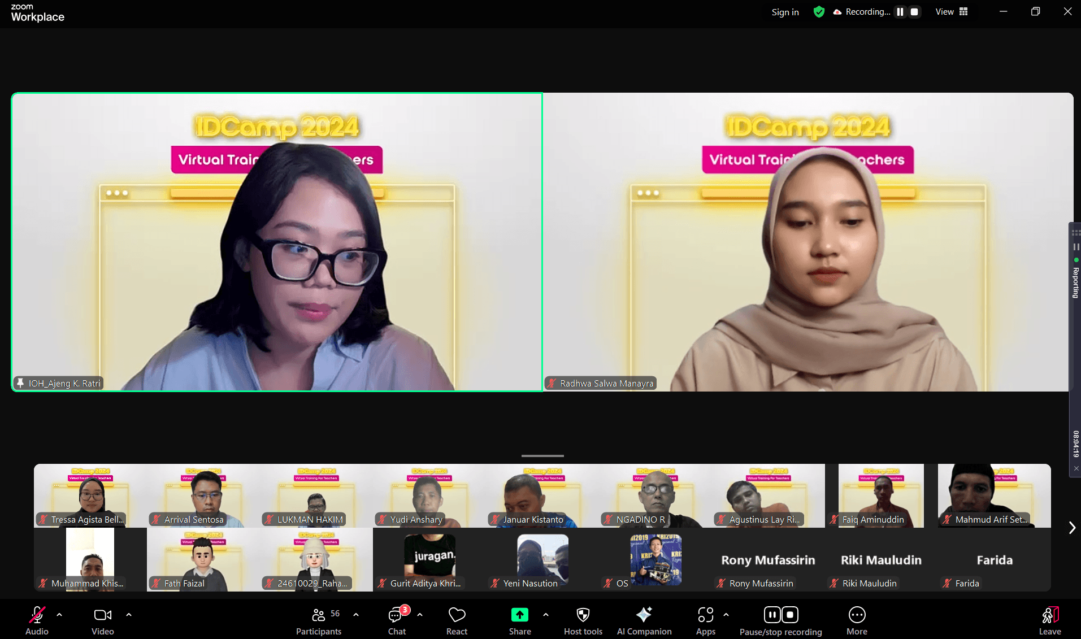
Task: Stop recording from the bottom toolbar
Action: coord(790,615)
